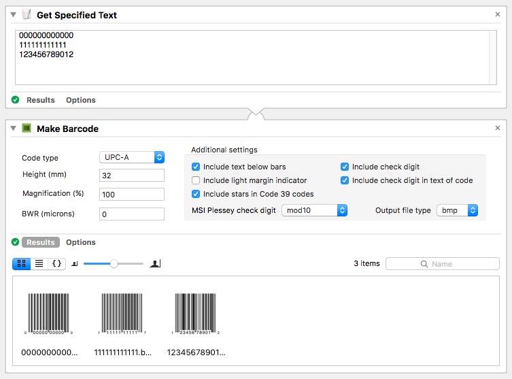The image size is (512, 379).
Task: Show results as raw code view
Action: [x=56, y=263]
